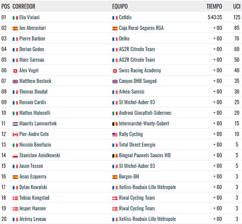Click the Dutch flag beside Maurits Lammertink

pyautogui.click(x=15, y=124)
